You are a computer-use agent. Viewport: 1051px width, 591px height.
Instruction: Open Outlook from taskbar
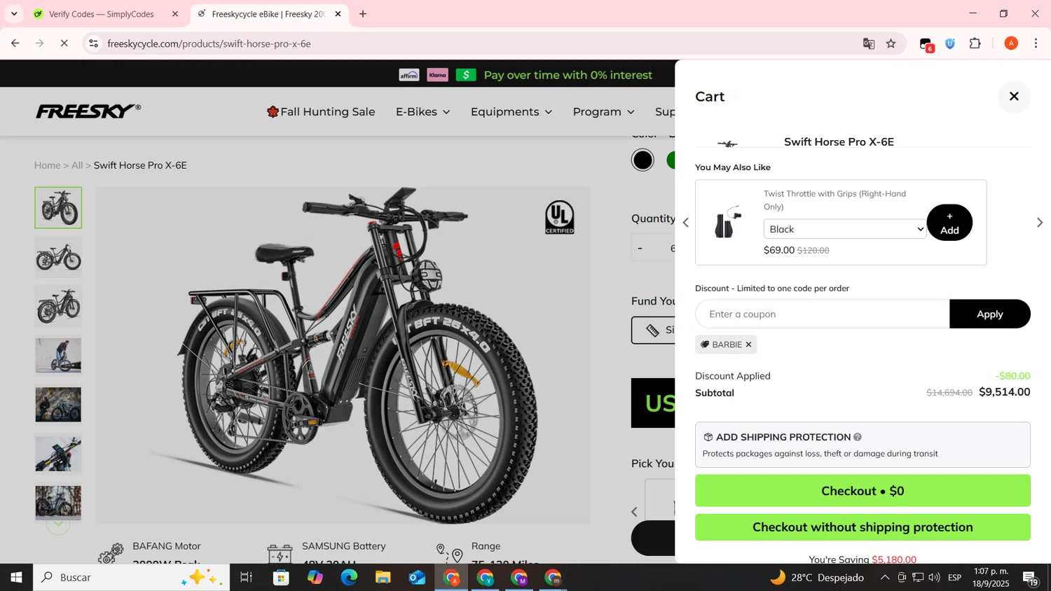tap(417, 578)
